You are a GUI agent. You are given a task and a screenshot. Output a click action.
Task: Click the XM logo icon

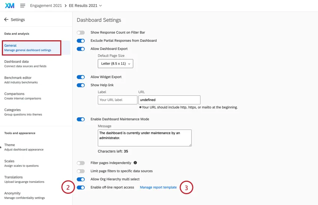click(9, 6)
